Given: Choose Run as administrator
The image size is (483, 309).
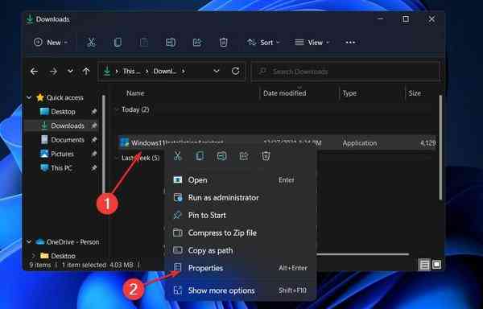Looking at the screenshot, I should click(241, 198).
